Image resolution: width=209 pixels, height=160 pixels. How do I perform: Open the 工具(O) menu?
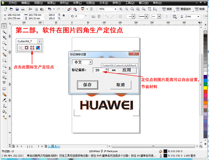130,3
